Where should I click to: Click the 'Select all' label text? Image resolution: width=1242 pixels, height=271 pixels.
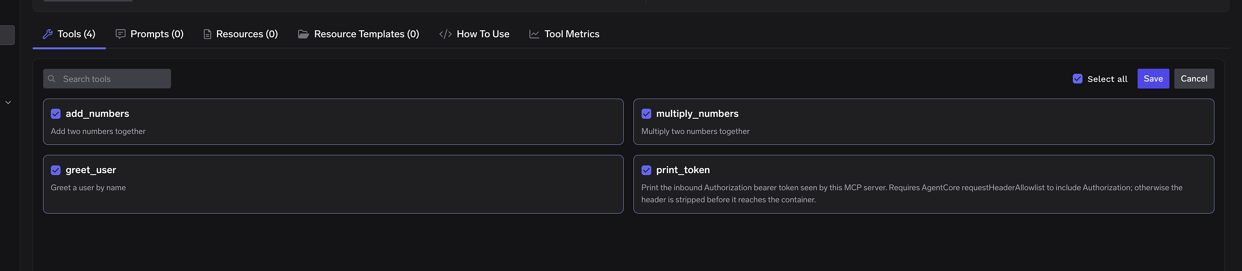pos(1107,79)
